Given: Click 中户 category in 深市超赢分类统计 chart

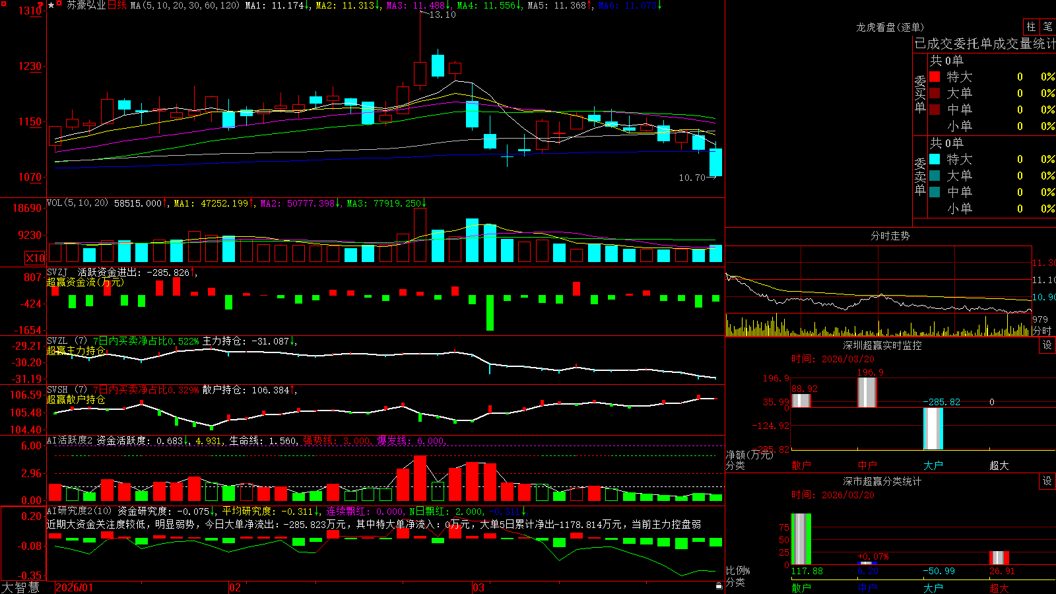Looking at the screenshot, I should pyautogui.click(x=867, y=588).
